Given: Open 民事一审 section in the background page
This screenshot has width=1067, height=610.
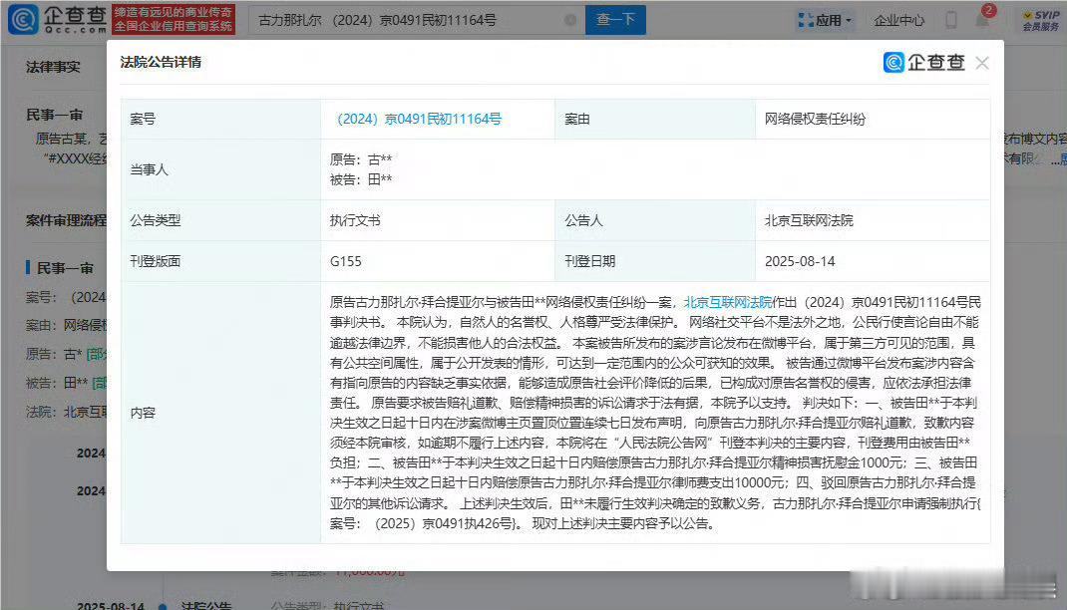Looking at the screenshot, I should 55,115.
